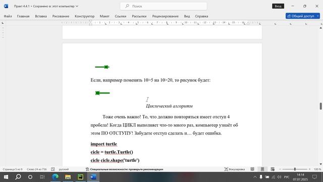Click the Общий доступ share button
This screenshot has width=323, height=182.
coord(301,16)
